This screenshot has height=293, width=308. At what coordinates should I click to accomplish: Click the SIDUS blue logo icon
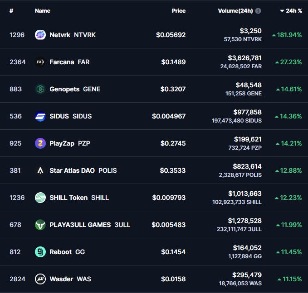tap(40, 116)
